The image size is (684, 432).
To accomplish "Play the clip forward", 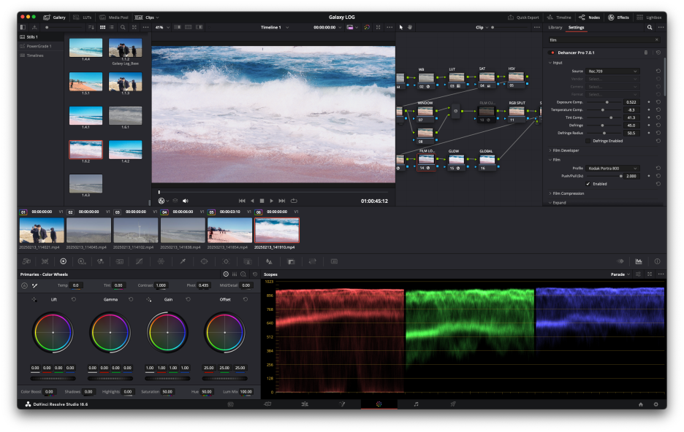I will [271, 201].
